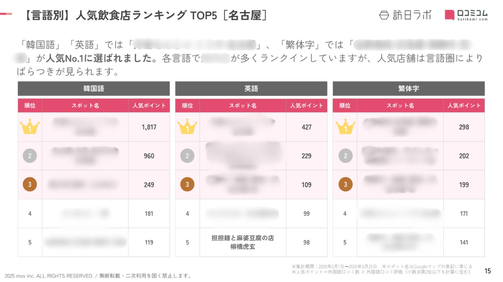The width and height of the screenshot is (503, 282).
Task: Click the gold crown in Korean table
Action: point(30,127)
